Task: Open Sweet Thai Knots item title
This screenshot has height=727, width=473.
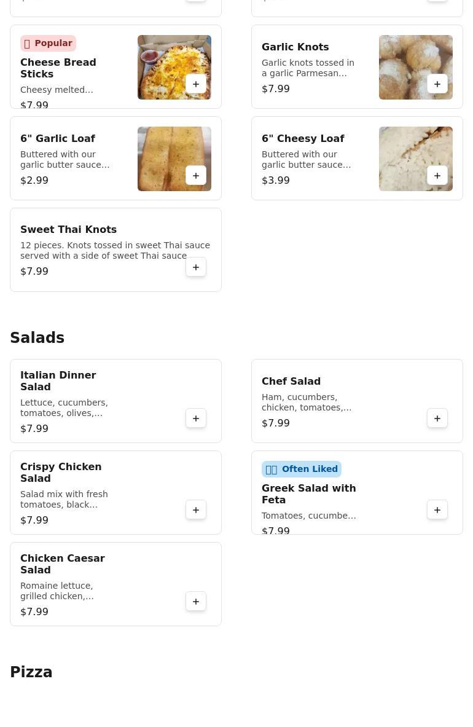Action: 68,229
